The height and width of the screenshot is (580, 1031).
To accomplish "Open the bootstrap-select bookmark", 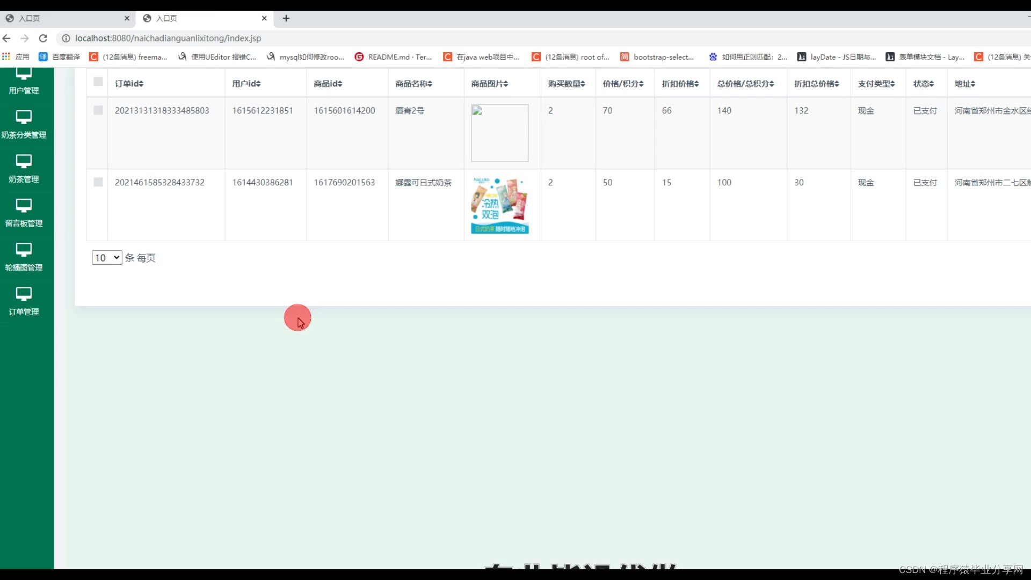I will (x=657, y=57).
